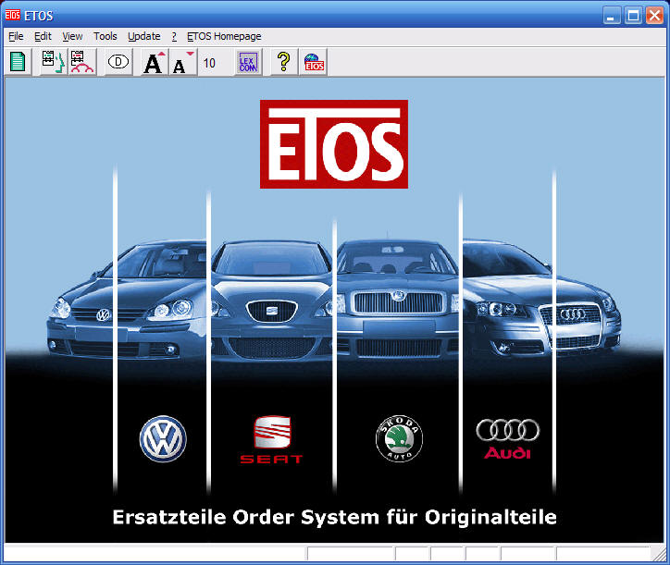The width and height of the screenshot is (670, 565).
Task: Open the question mark help menu
Action: [174, 36]
